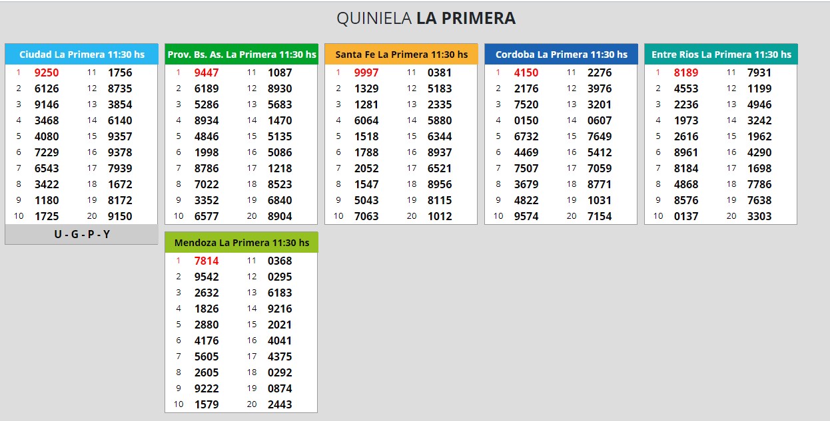Select Entre Rios winning number 8189

coord(686,72)
